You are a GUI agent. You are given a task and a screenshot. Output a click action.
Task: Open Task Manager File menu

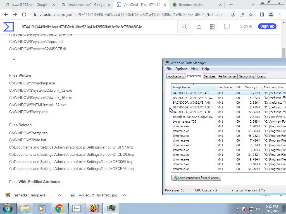click(169, 69)
